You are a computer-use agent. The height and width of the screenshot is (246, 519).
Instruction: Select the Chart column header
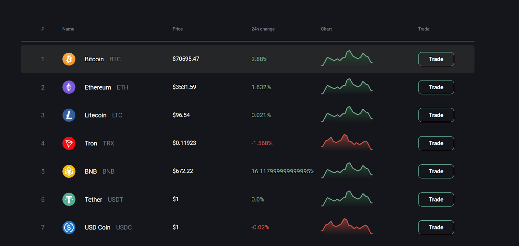(326, 29)
